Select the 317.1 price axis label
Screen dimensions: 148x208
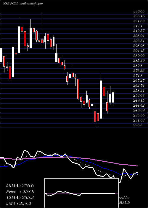[138, 26]
